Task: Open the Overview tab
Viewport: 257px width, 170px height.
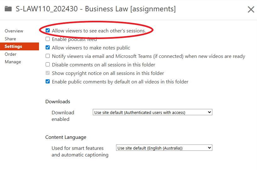Action: pos(14,31)
